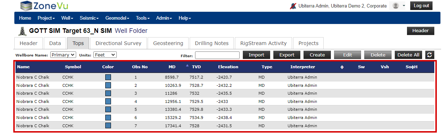Viewport: 444px width, 139px height.
Task: Click the ZoneVu logo
Action: (x=44, y=6)
